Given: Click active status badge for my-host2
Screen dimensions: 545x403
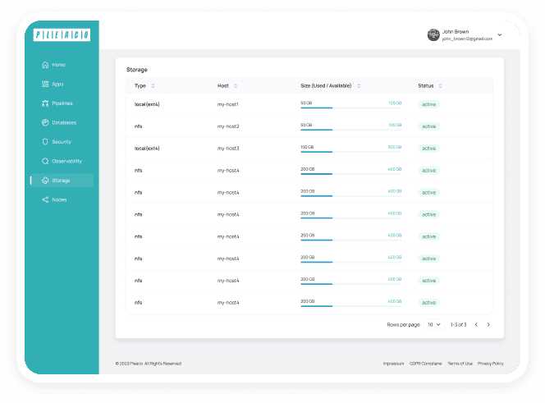Looking at the screenshot, I should [429, 126].
